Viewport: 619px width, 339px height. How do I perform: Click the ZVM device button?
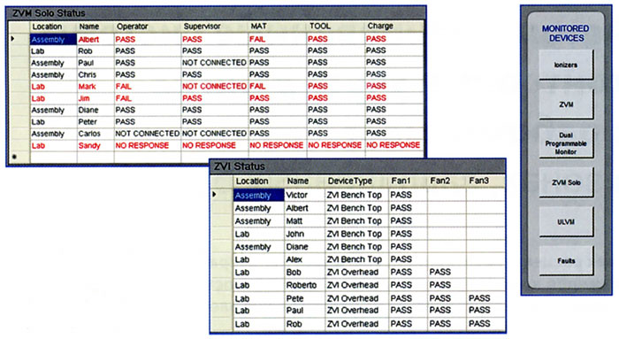click(x=566, y=104)
